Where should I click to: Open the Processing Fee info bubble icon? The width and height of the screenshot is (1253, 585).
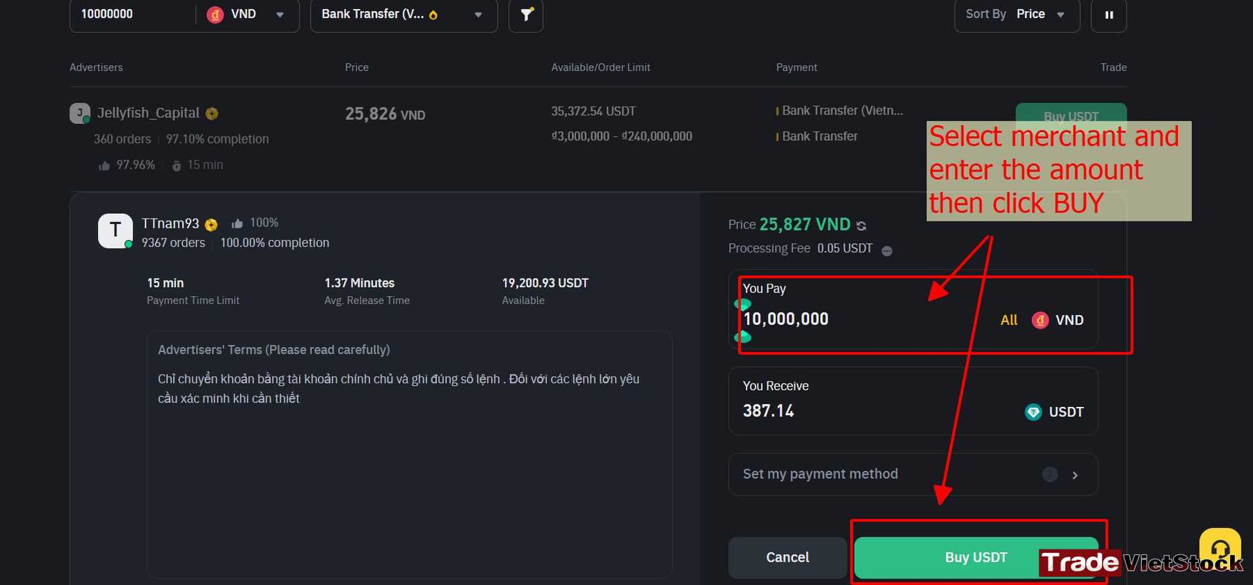[x=887, y=250]
